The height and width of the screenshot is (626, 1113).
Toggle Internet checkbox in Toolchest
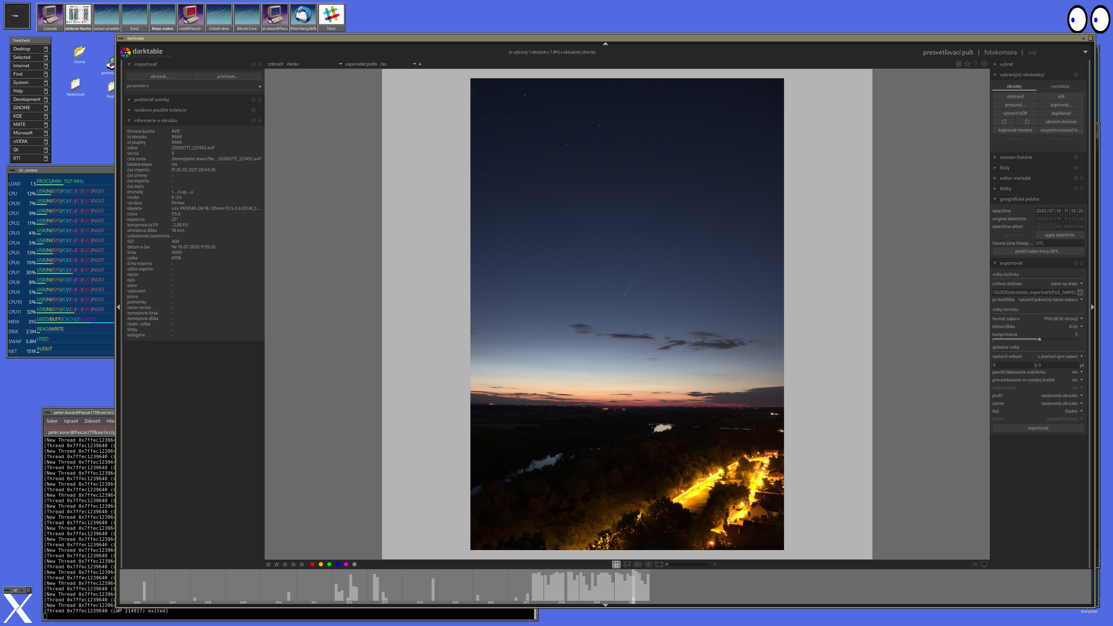pos(46,66)
